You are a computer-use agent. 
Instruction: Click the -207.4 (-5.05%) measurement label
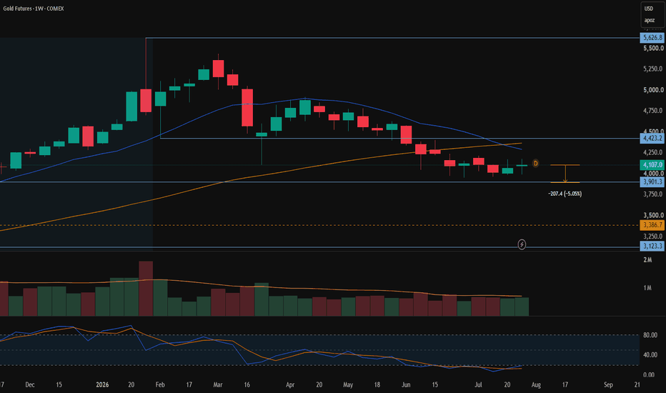point(565,194)
